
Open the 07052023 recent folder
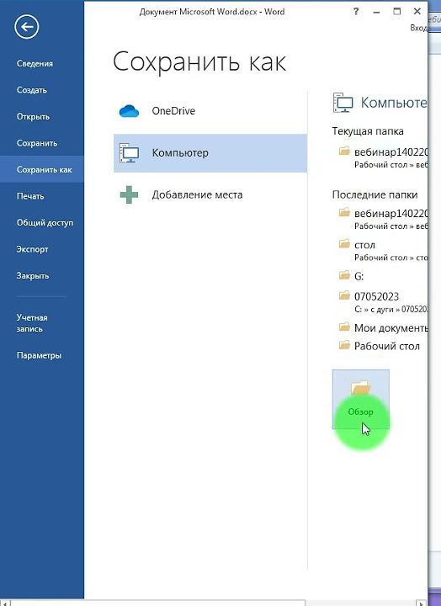click(x=380, y=302)
